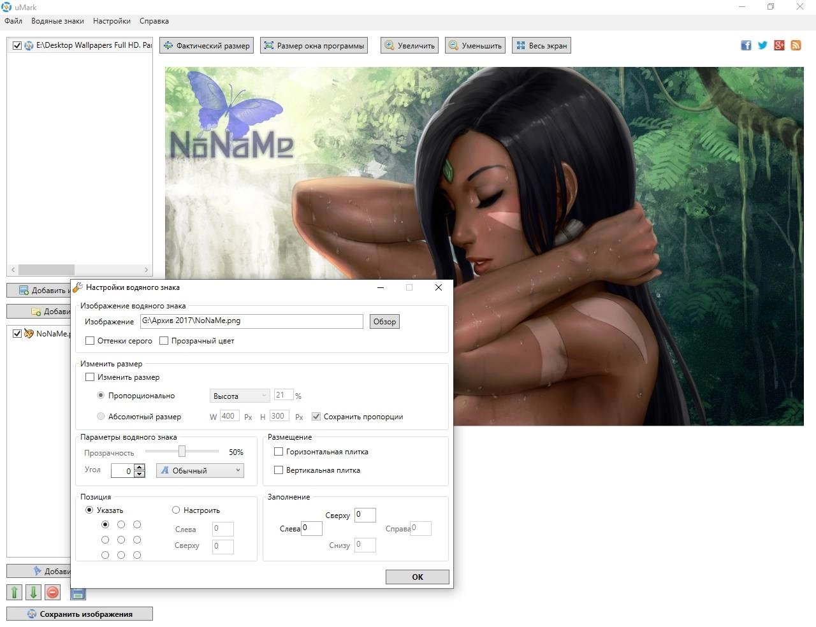This screenshot has height=627, width=816.
Task: Enable Прозрачный цвет checkbox
Action: [x=164, y=341]
